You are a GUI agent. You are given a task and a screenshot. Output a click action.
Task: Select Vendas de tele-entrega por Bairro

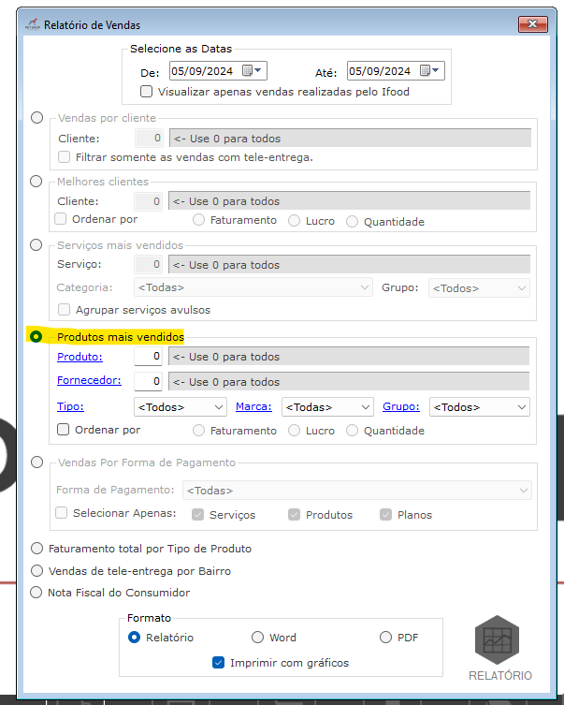tap(36, 571)
